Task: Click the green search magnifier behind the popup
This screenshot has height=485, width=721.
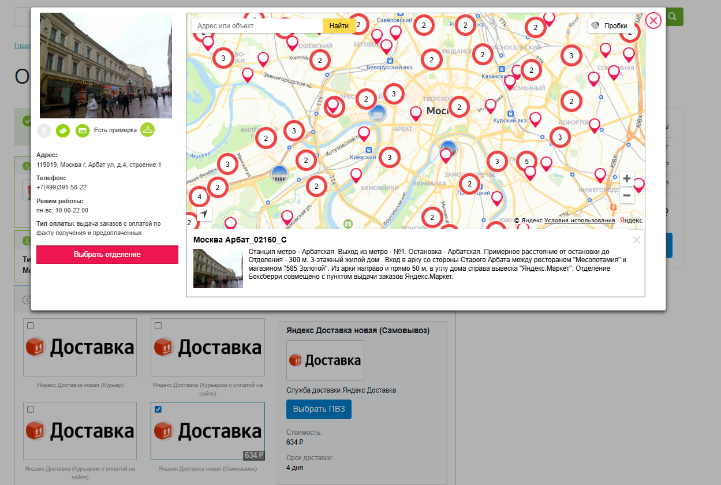Action: pyautogui.click(x=673, y=17)
